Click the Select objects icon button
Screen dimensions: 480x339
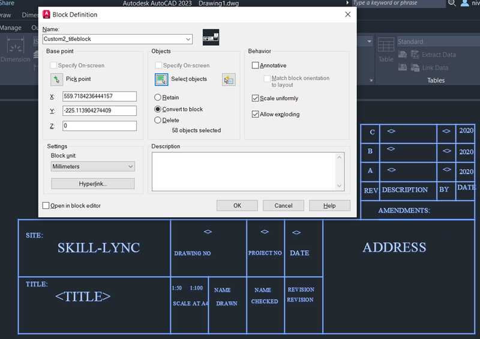click(x=161, y=79)
